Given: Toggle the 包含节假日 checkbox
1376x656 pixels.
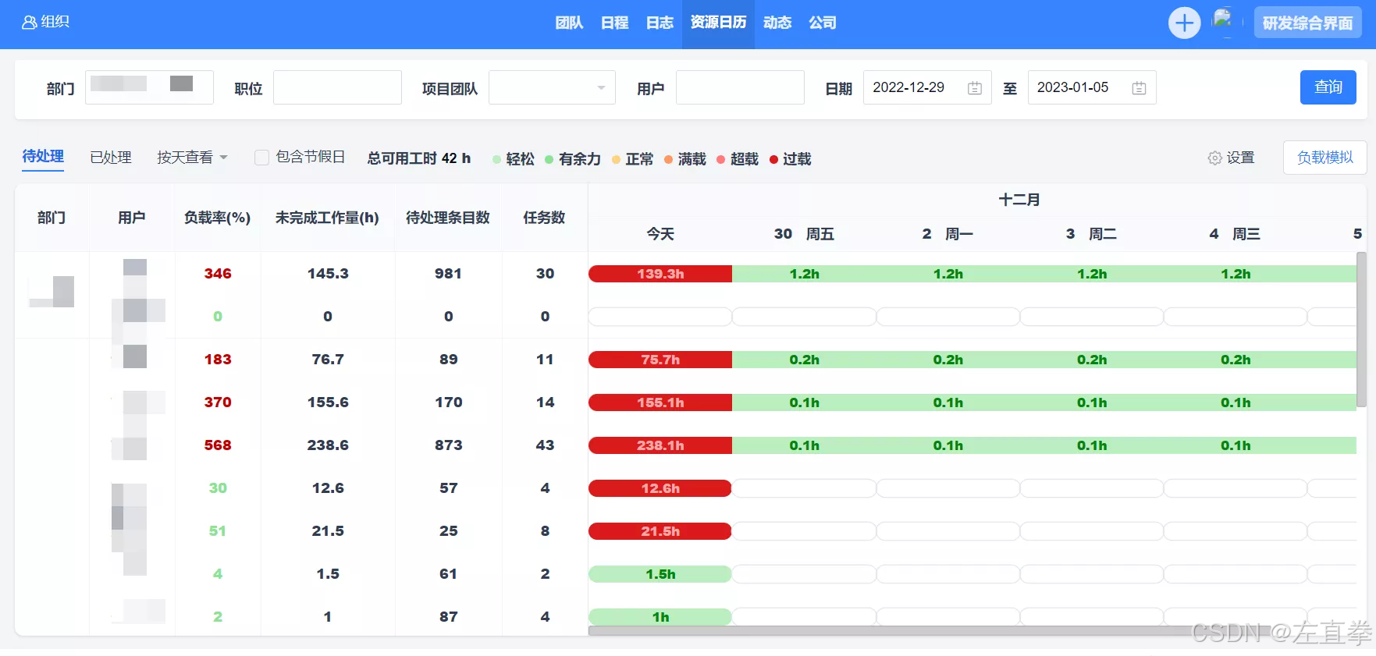Looking at the screenshot, I should pyautogui.click(x=262, y=158).
